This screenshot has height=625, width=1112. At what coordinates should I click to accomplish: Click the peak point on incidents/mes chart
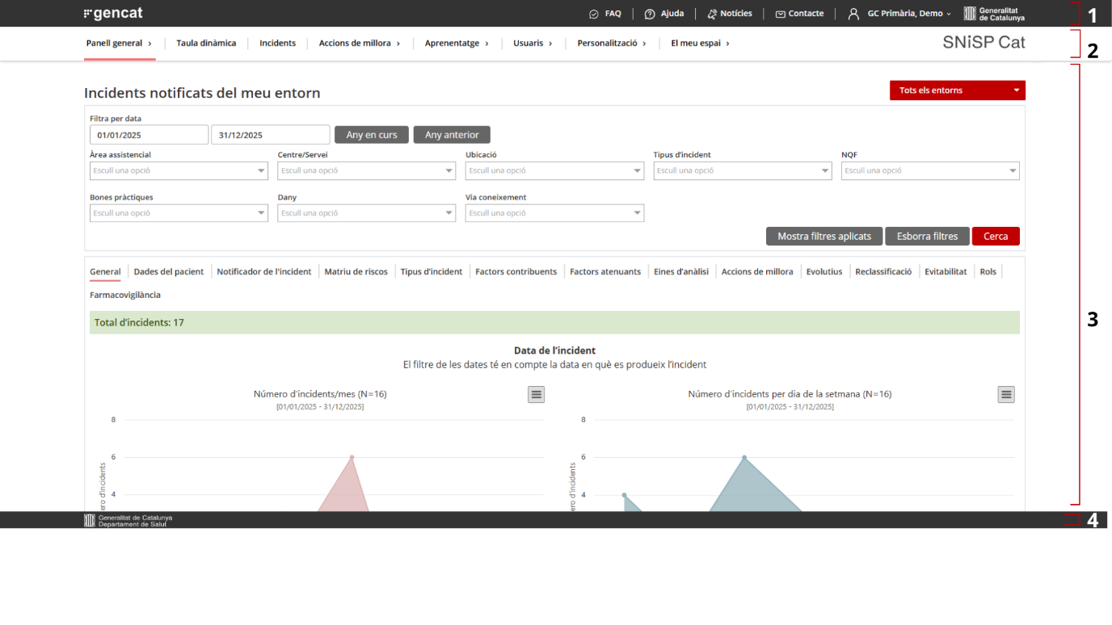352,457
